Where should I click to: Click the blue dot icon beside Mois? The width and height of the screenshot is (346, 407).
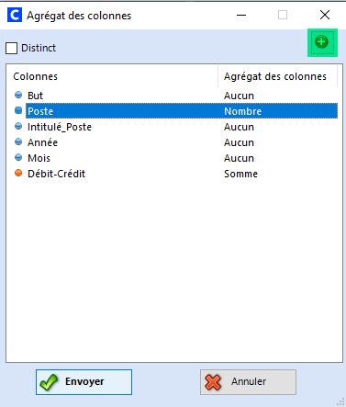pos(18,157)
